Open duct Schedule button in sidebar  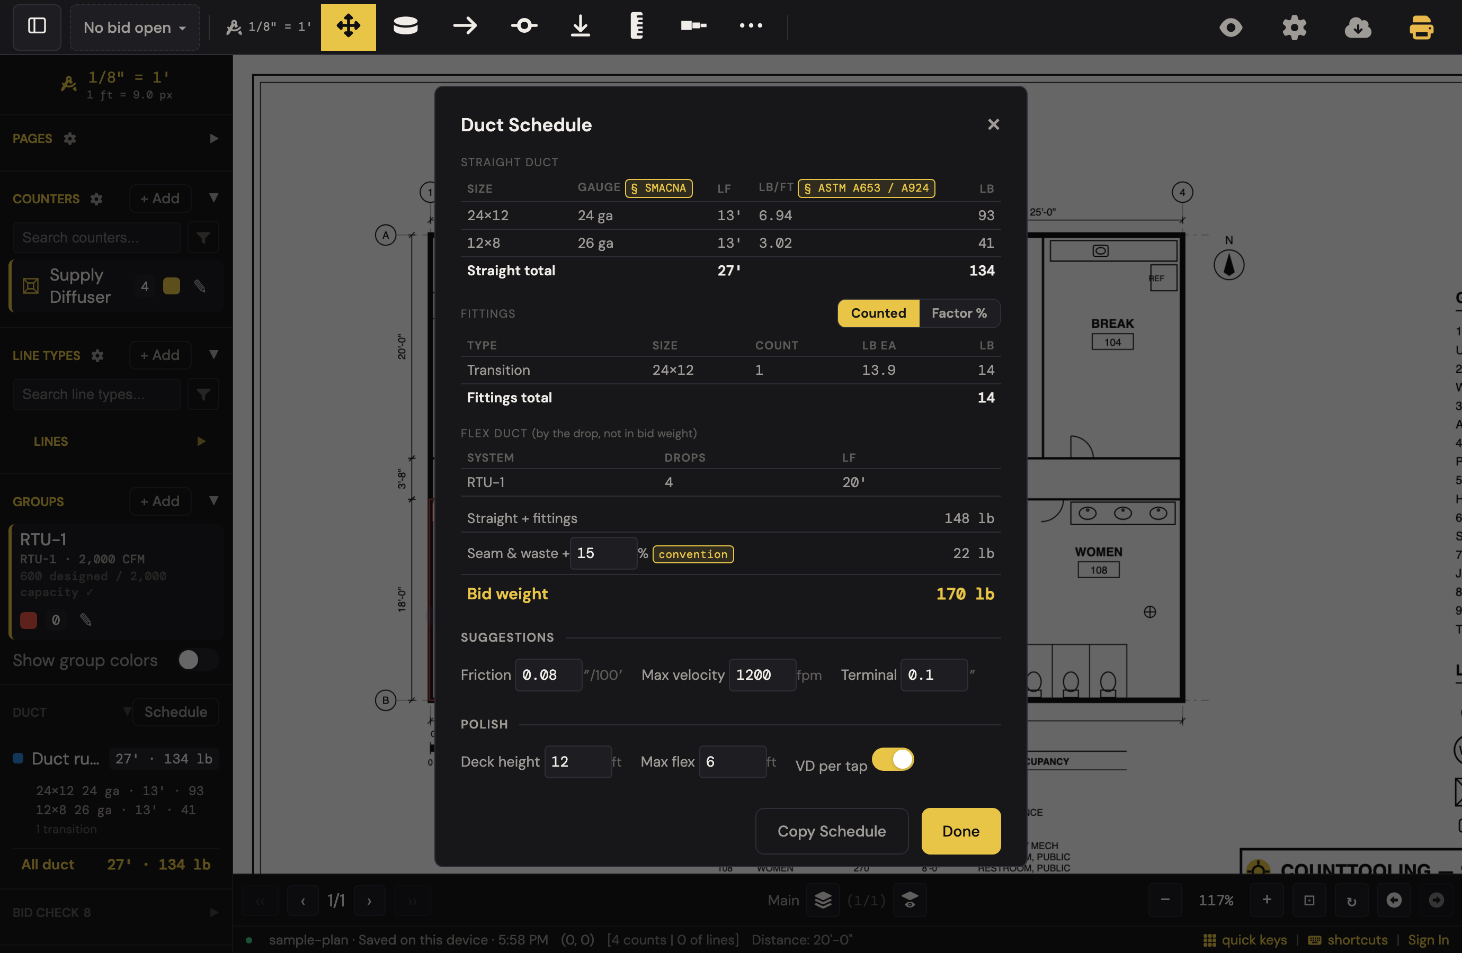pyautogui.click(x=176, y=712)
